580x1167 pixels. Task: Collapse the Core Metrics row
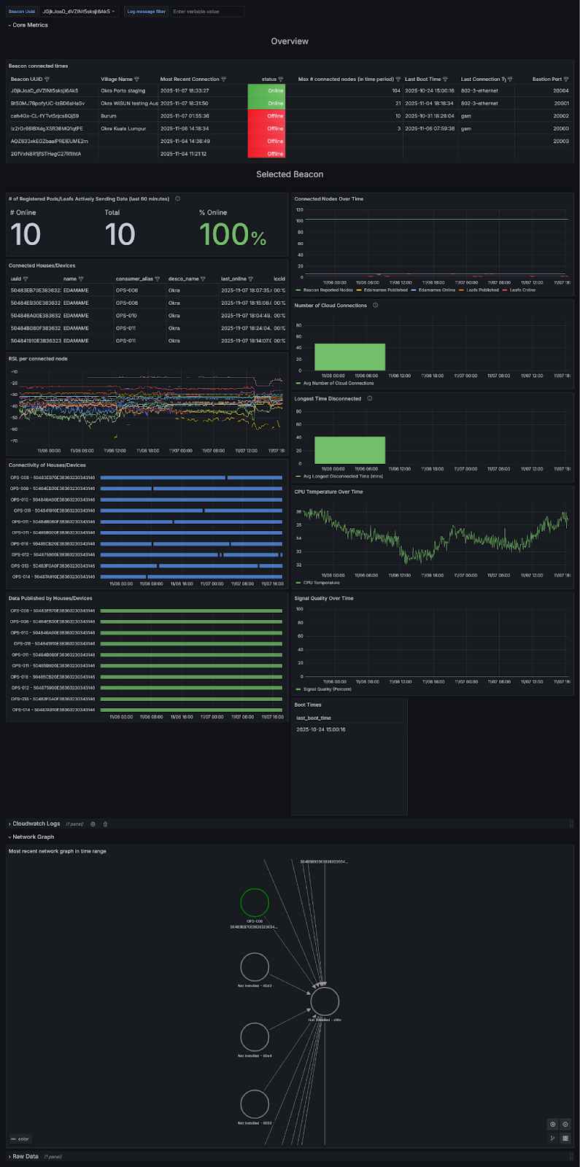29,26
